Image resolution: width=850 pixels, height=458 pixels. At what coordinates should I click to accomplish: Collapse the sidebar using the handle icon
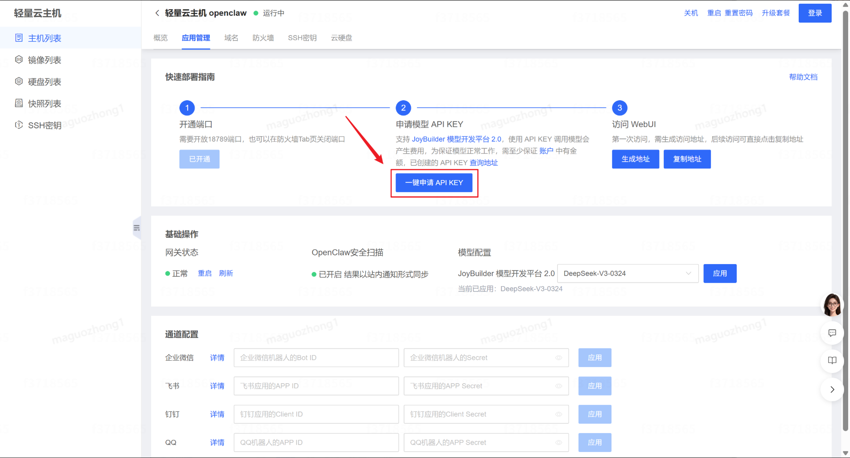(x=136, y=228)
